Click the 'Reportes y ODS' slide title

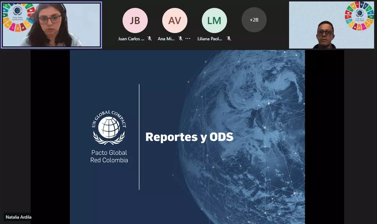[189, 137]
